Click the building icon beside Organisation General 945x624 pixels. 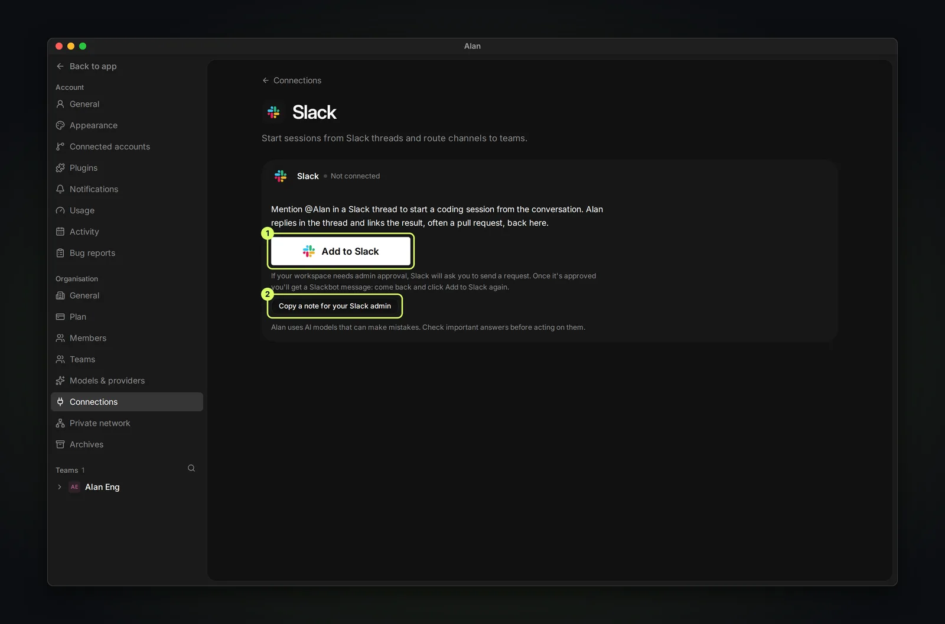[x=60, y=295]
